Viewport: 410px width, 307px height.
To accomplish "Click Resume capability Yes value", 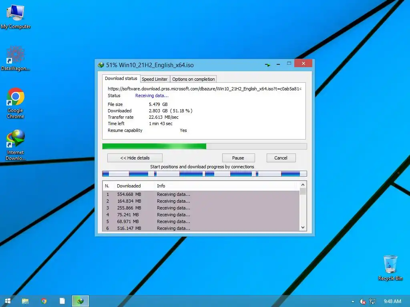I will (x=183, y=130).
